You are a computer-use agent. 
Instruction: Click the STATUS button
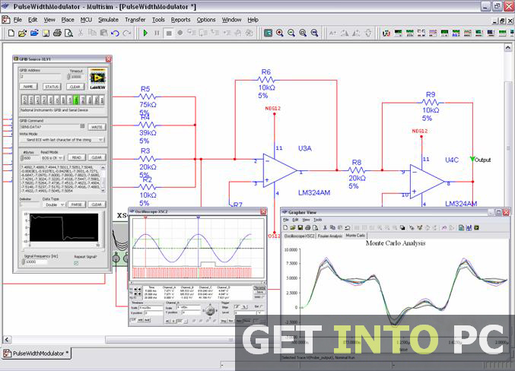[x=52, y=87]
